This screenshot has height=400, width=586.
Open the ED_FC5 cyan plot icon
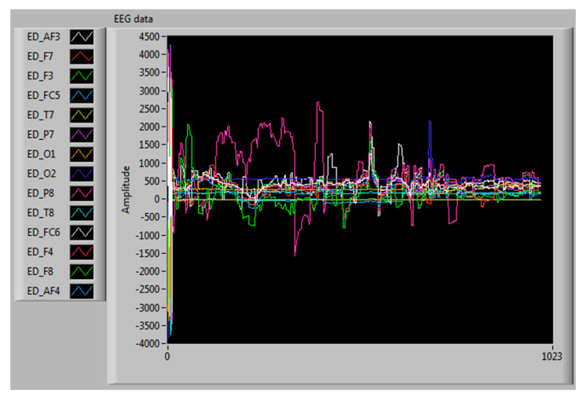(x=82, y=95)
